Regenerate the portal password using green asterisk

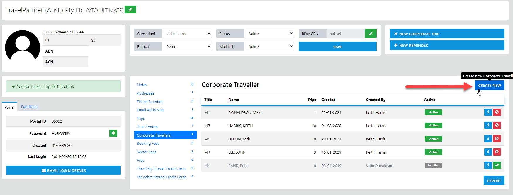113,133
